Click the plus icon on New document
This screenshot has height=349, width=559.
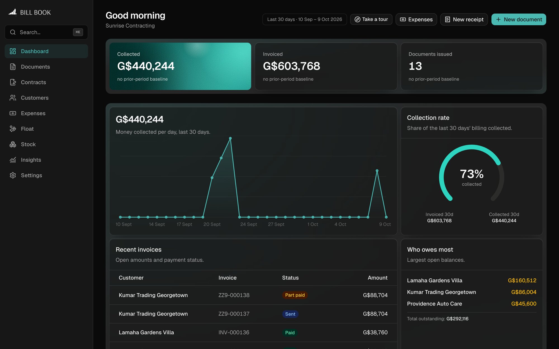(x=498, y=19)
